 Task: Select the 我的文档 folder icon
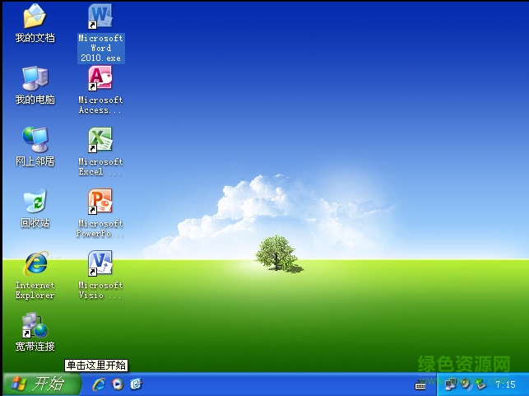pyautogui.click(x=35, y=17)
